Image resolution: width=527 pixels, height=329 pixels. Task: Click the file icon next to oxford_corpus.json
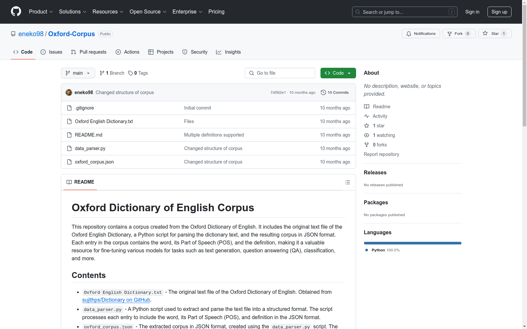(69, 162)
